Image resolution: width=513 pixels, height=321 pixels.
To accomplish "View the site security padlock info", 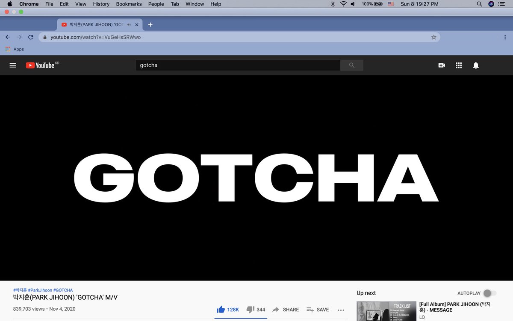I will (44, 37).
